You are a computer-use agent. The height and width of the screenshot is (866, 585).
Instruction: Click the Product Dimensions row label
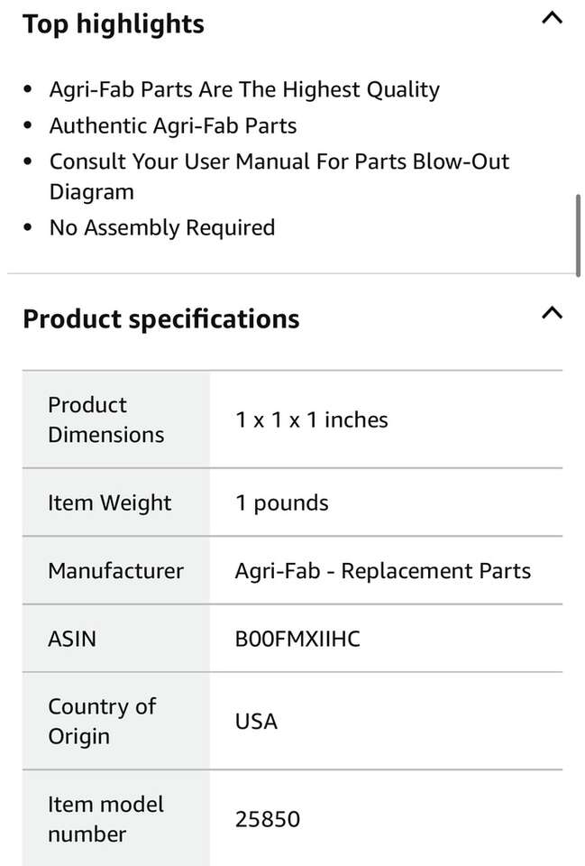point(106,419)
